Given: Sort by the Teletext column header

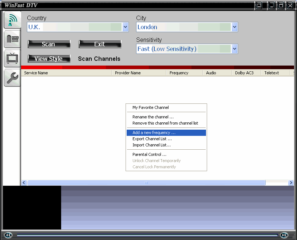Looking at the screenshot, I should point(276,73).
